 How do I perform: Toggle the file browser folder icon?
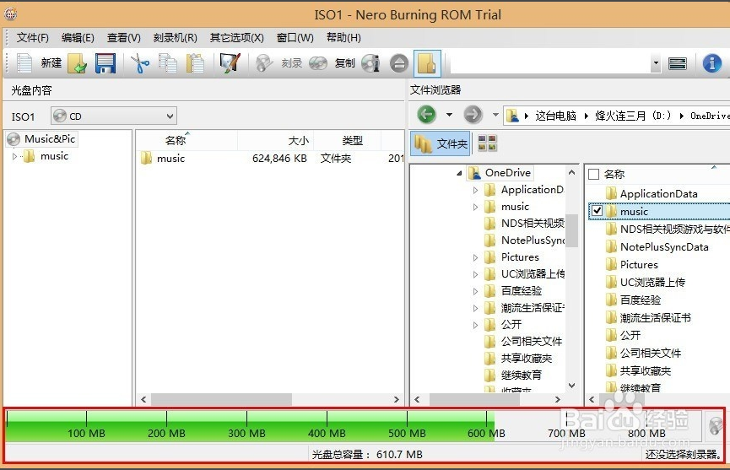427,62
